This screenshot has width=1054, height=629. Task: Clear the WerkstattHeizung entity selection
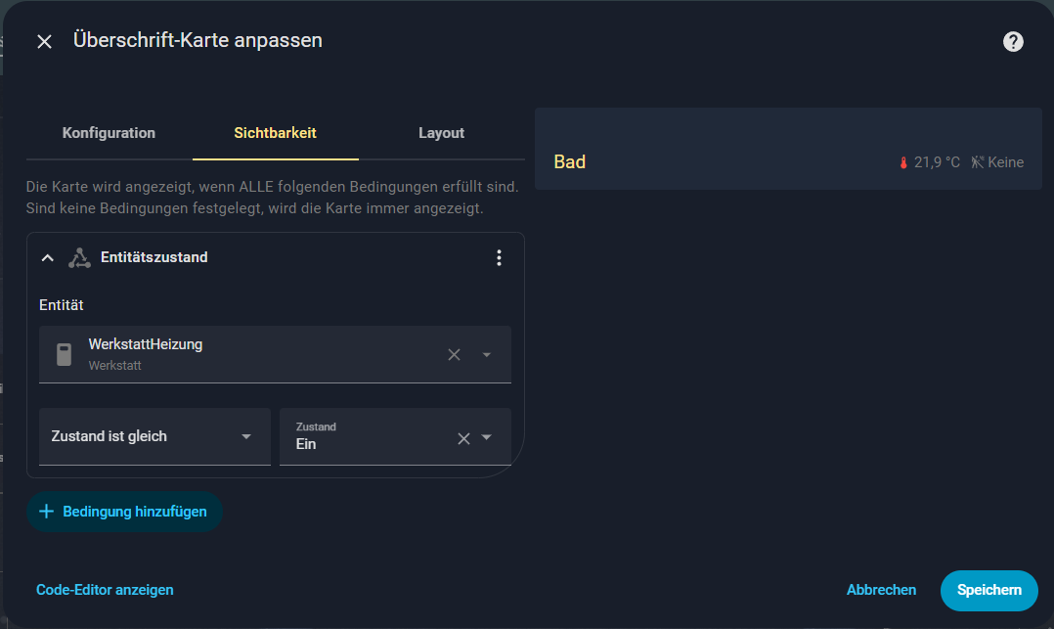pos(454,354)
